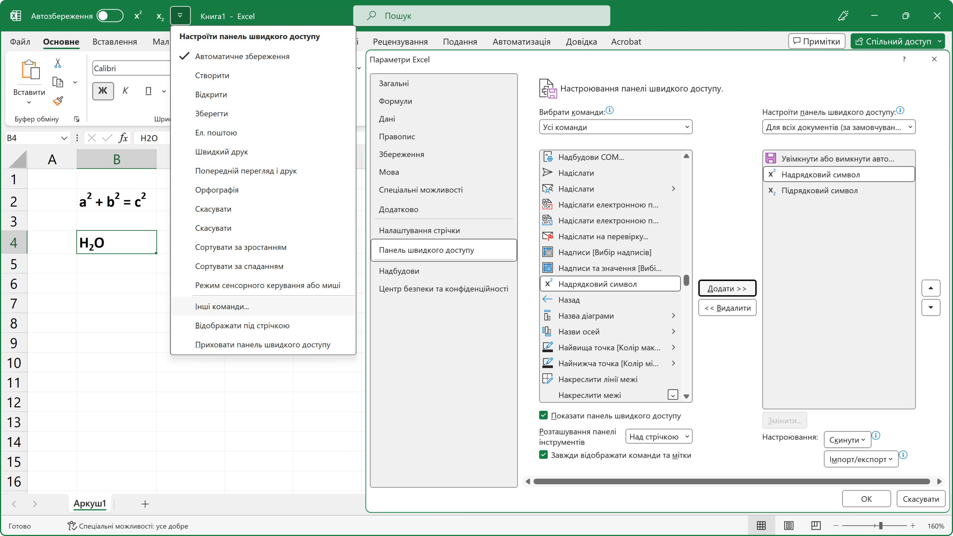
Task: Click the Format Painter brush icon
Action: (x=58, y=101)
